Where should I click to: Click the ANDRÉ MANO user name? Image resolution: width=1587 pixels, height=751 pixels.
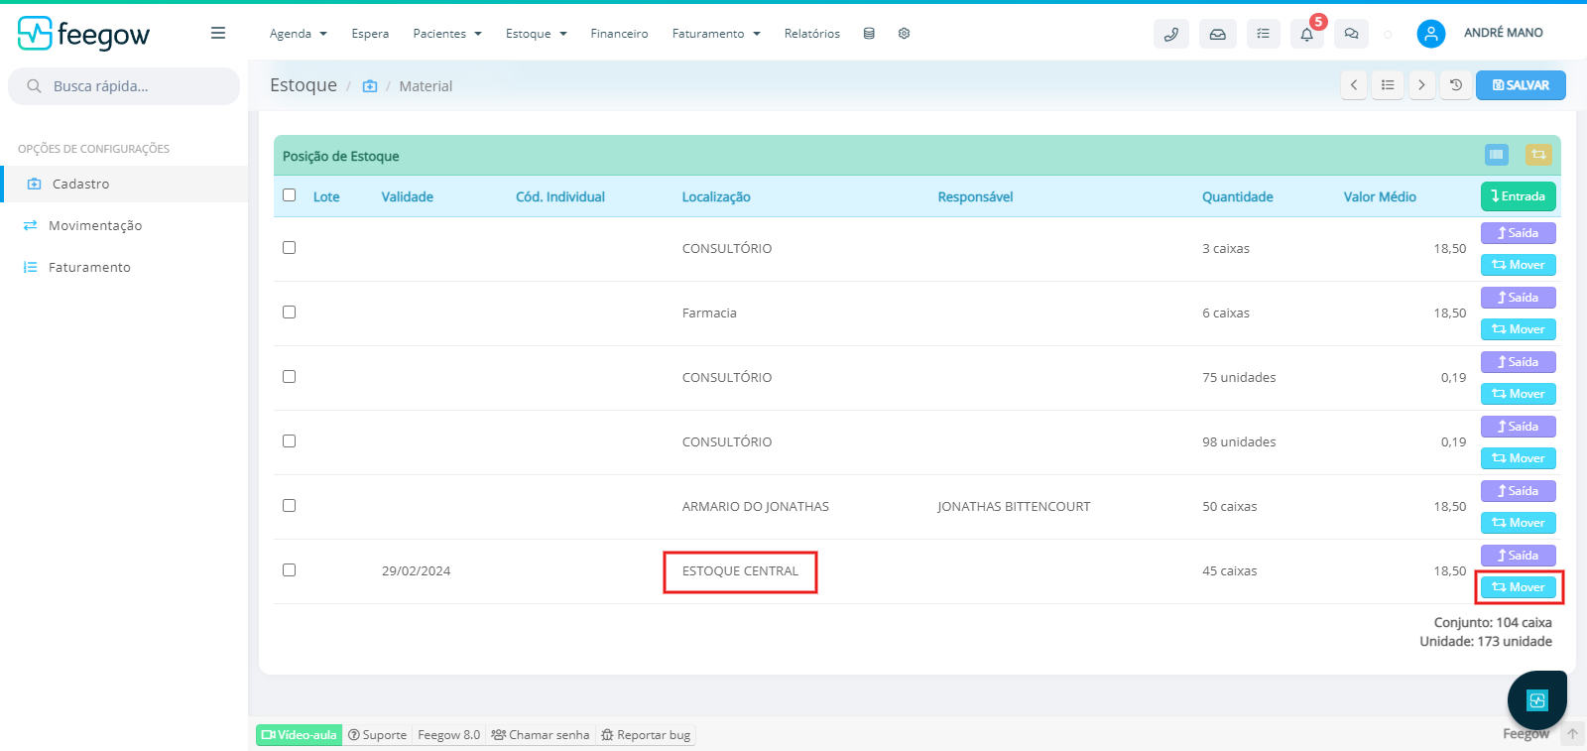pos(1503,33)
